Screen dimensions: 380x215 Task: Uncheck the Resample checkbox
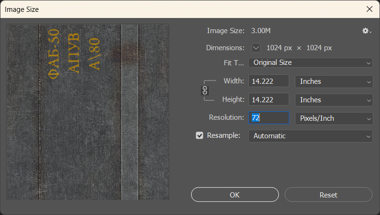pyautogui.click(x=199, y=135)
